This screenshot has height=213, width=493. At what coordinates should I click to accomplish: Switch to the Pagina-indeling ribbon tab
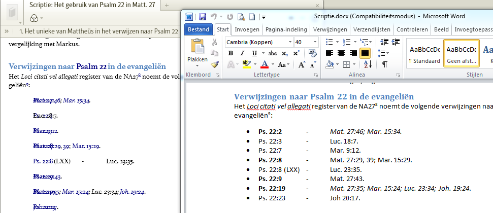pos(286,29)
